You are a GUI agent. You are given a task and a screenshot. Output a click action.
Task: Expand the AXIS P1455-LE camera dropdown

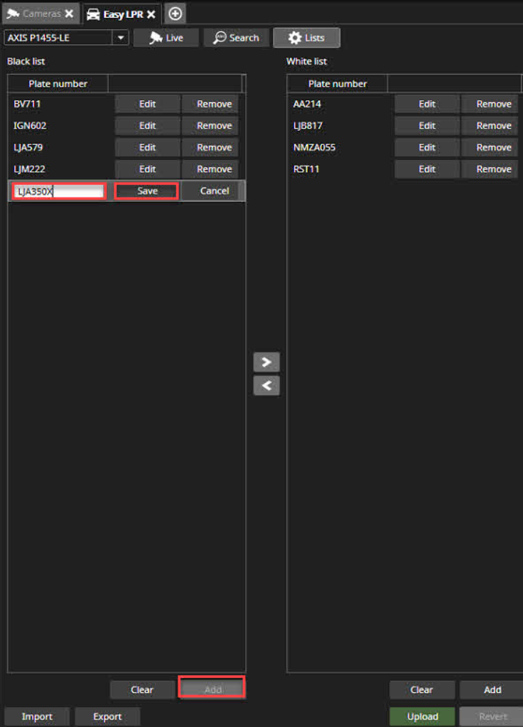pos(120,38)
